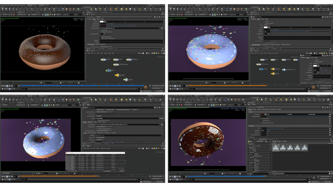
Task: Select Point Light shelf tool in top-left window
Action: pyautogui.click(x=91, y=9)
